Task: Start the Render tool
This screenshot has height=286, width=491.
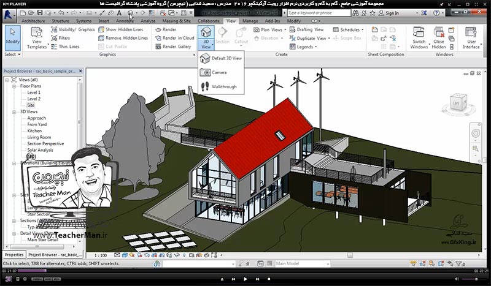Action: pyautogui.click(x=166, y=29)
